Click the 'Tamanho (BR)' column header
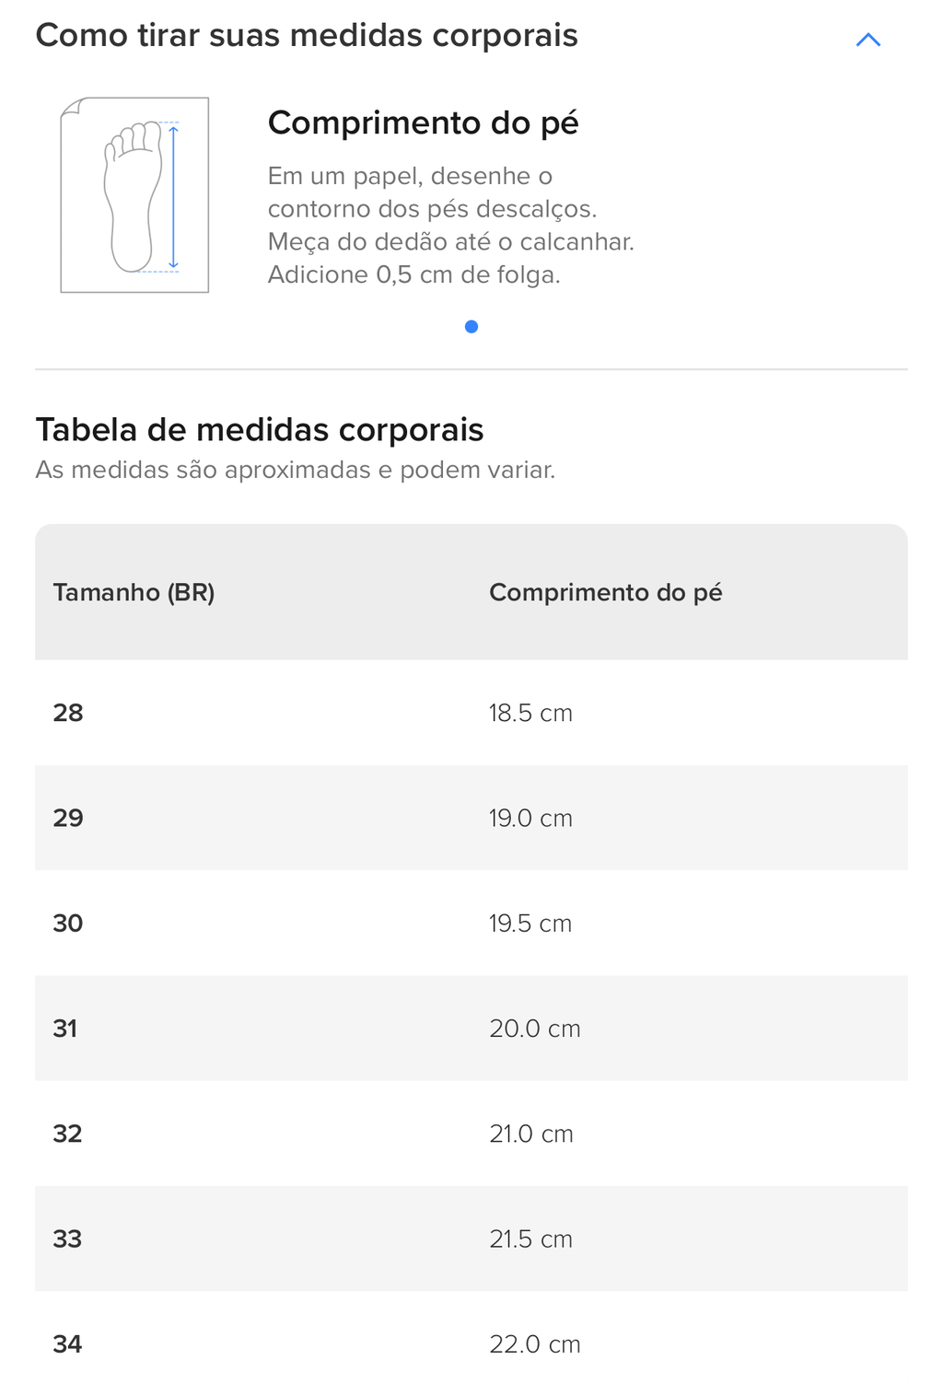This screenshot has width=943, height=1384. [x=134, y=592]
